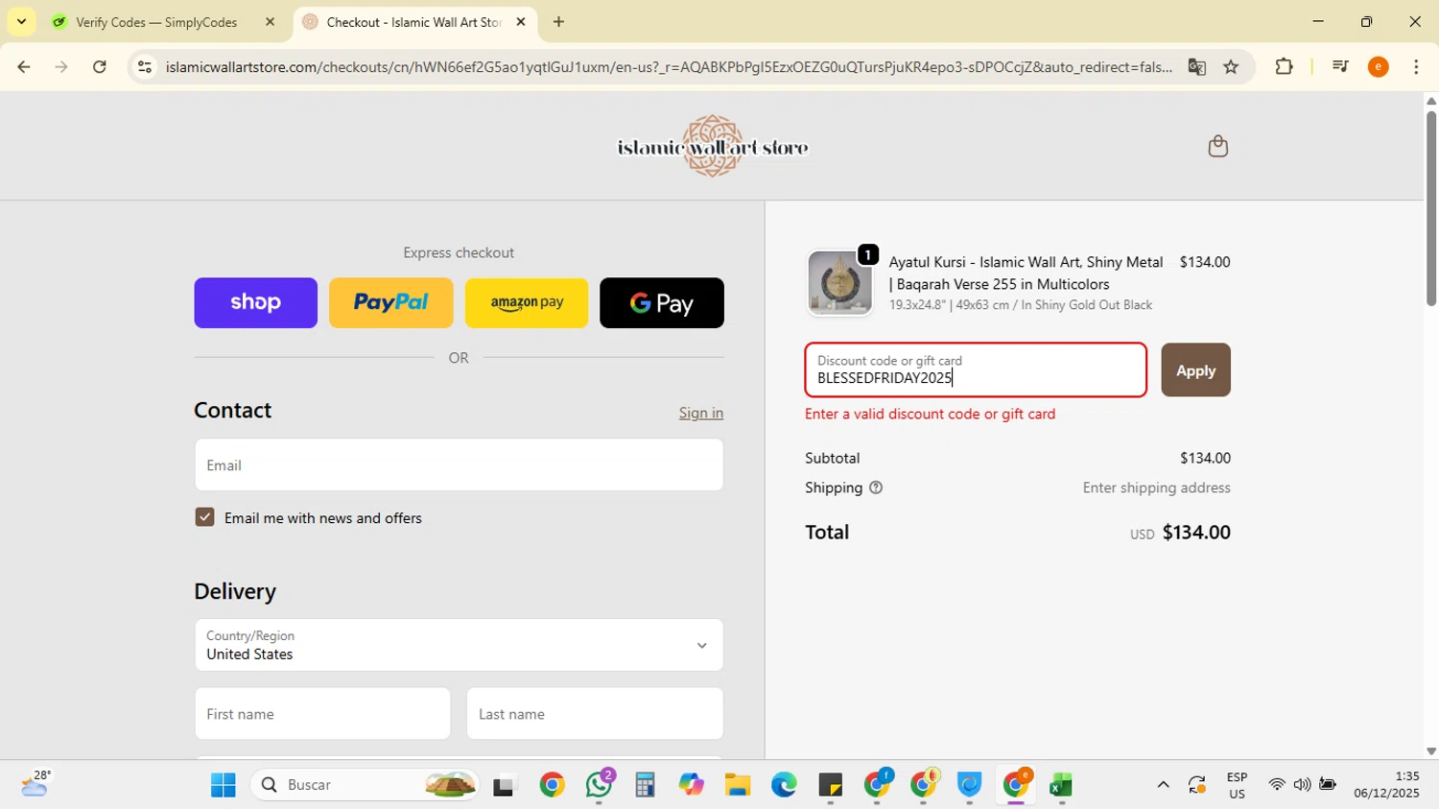Open the tab search dropdown arrow
Image resolution: width=1439 pixels, height=809 pixels.
coord(21,21)
